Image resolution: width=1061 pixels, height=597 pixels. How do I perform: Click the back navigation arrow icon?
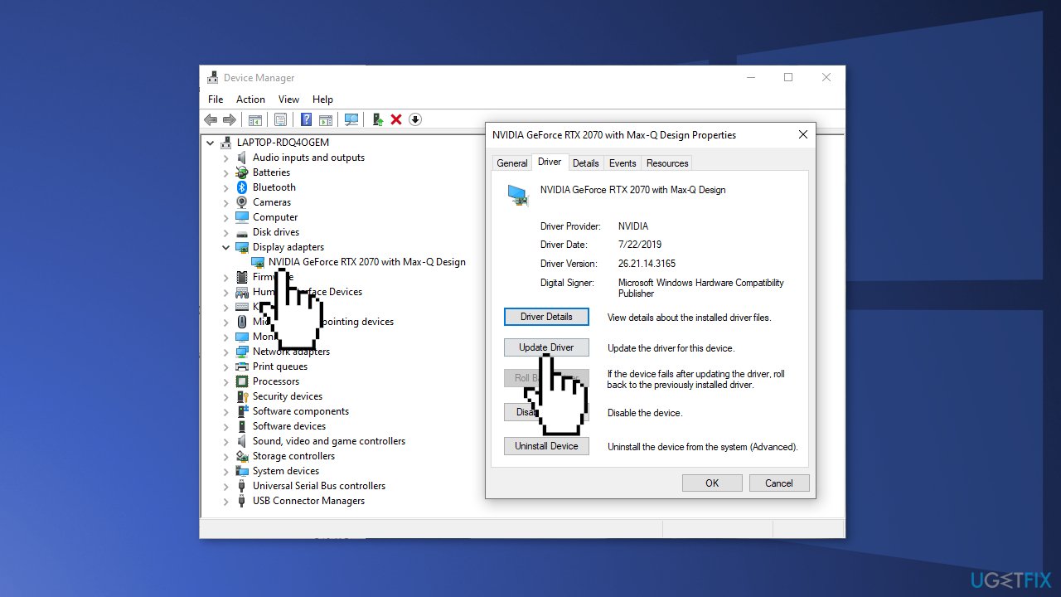pyautogui.click(x=210, y=119)
